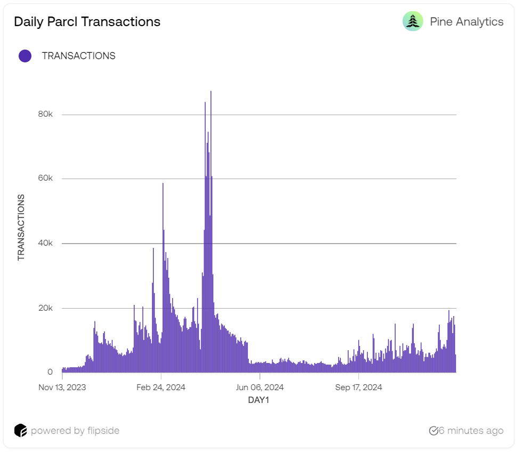Click the 80k y-axis tick label
The image size is (523, 452).
coord(45,114)
